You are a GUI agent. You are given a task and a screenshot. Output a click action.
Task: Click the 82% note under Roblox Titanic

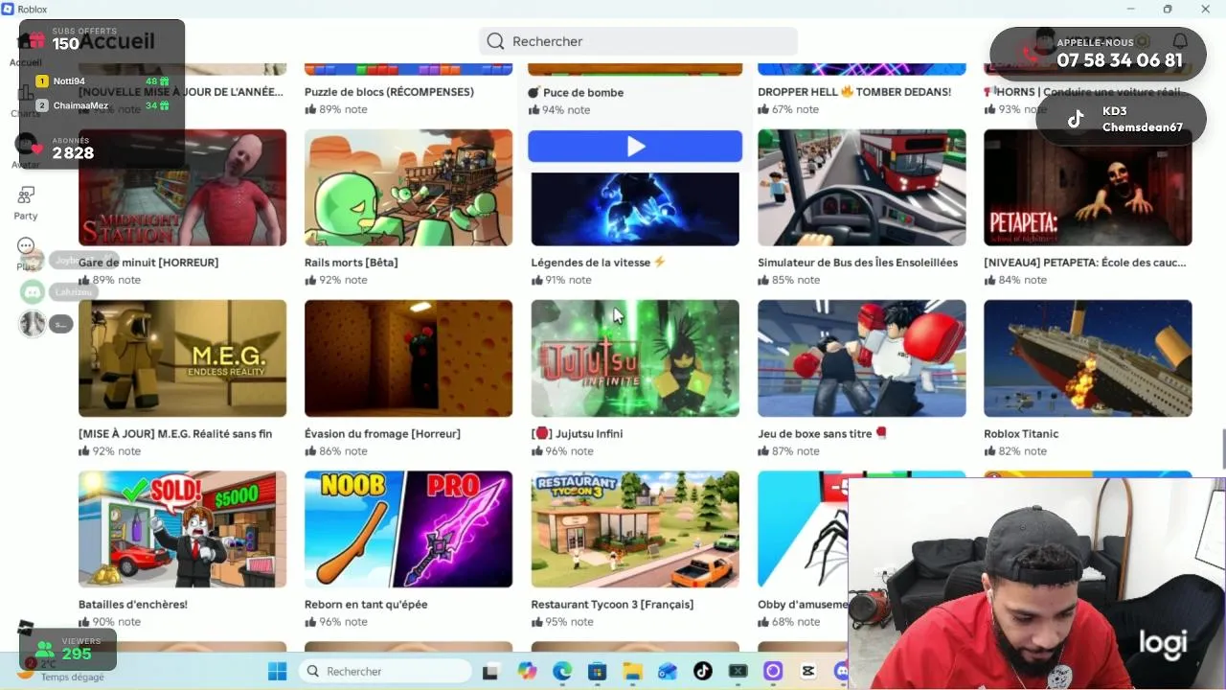(x=1015, y=451)
